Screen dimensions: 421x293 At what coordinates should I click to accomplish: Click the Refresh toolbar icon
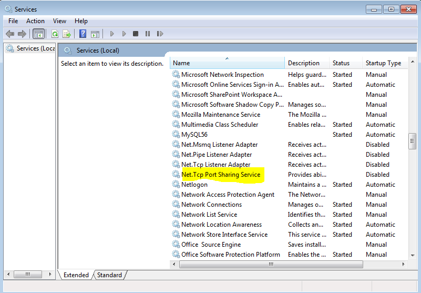(x=55, y=34)
